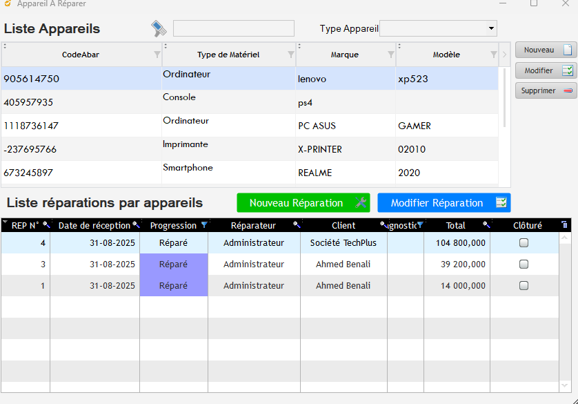Click the filter funnel on Modèle column
The height and width of the screenshot is (404, 578).
click(x=493, y=55)
